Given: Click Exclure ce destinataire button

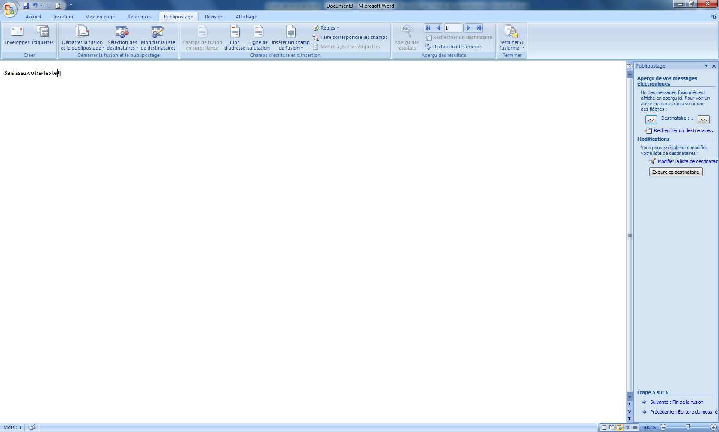Looking at the screenshot, I should click(x=676, y=172).
